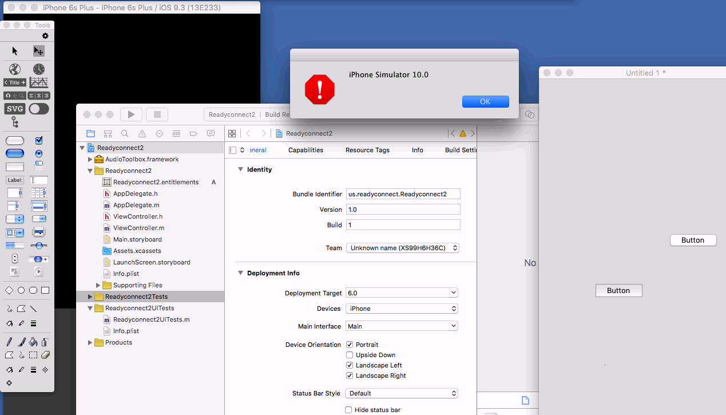The width and height of the screenshot is (726, 415).
Task: Expand the Supporting Files folder
Action: tap(98, 285)
